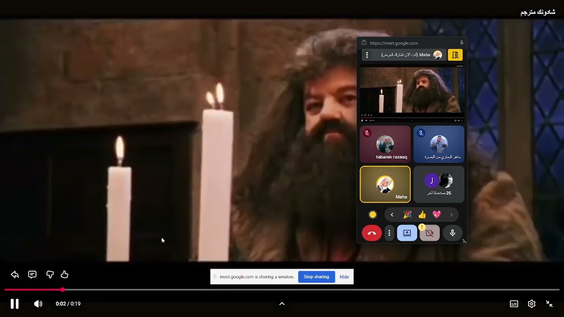Send a thumbs up reaction in Meet

click(x=422, y=215)
